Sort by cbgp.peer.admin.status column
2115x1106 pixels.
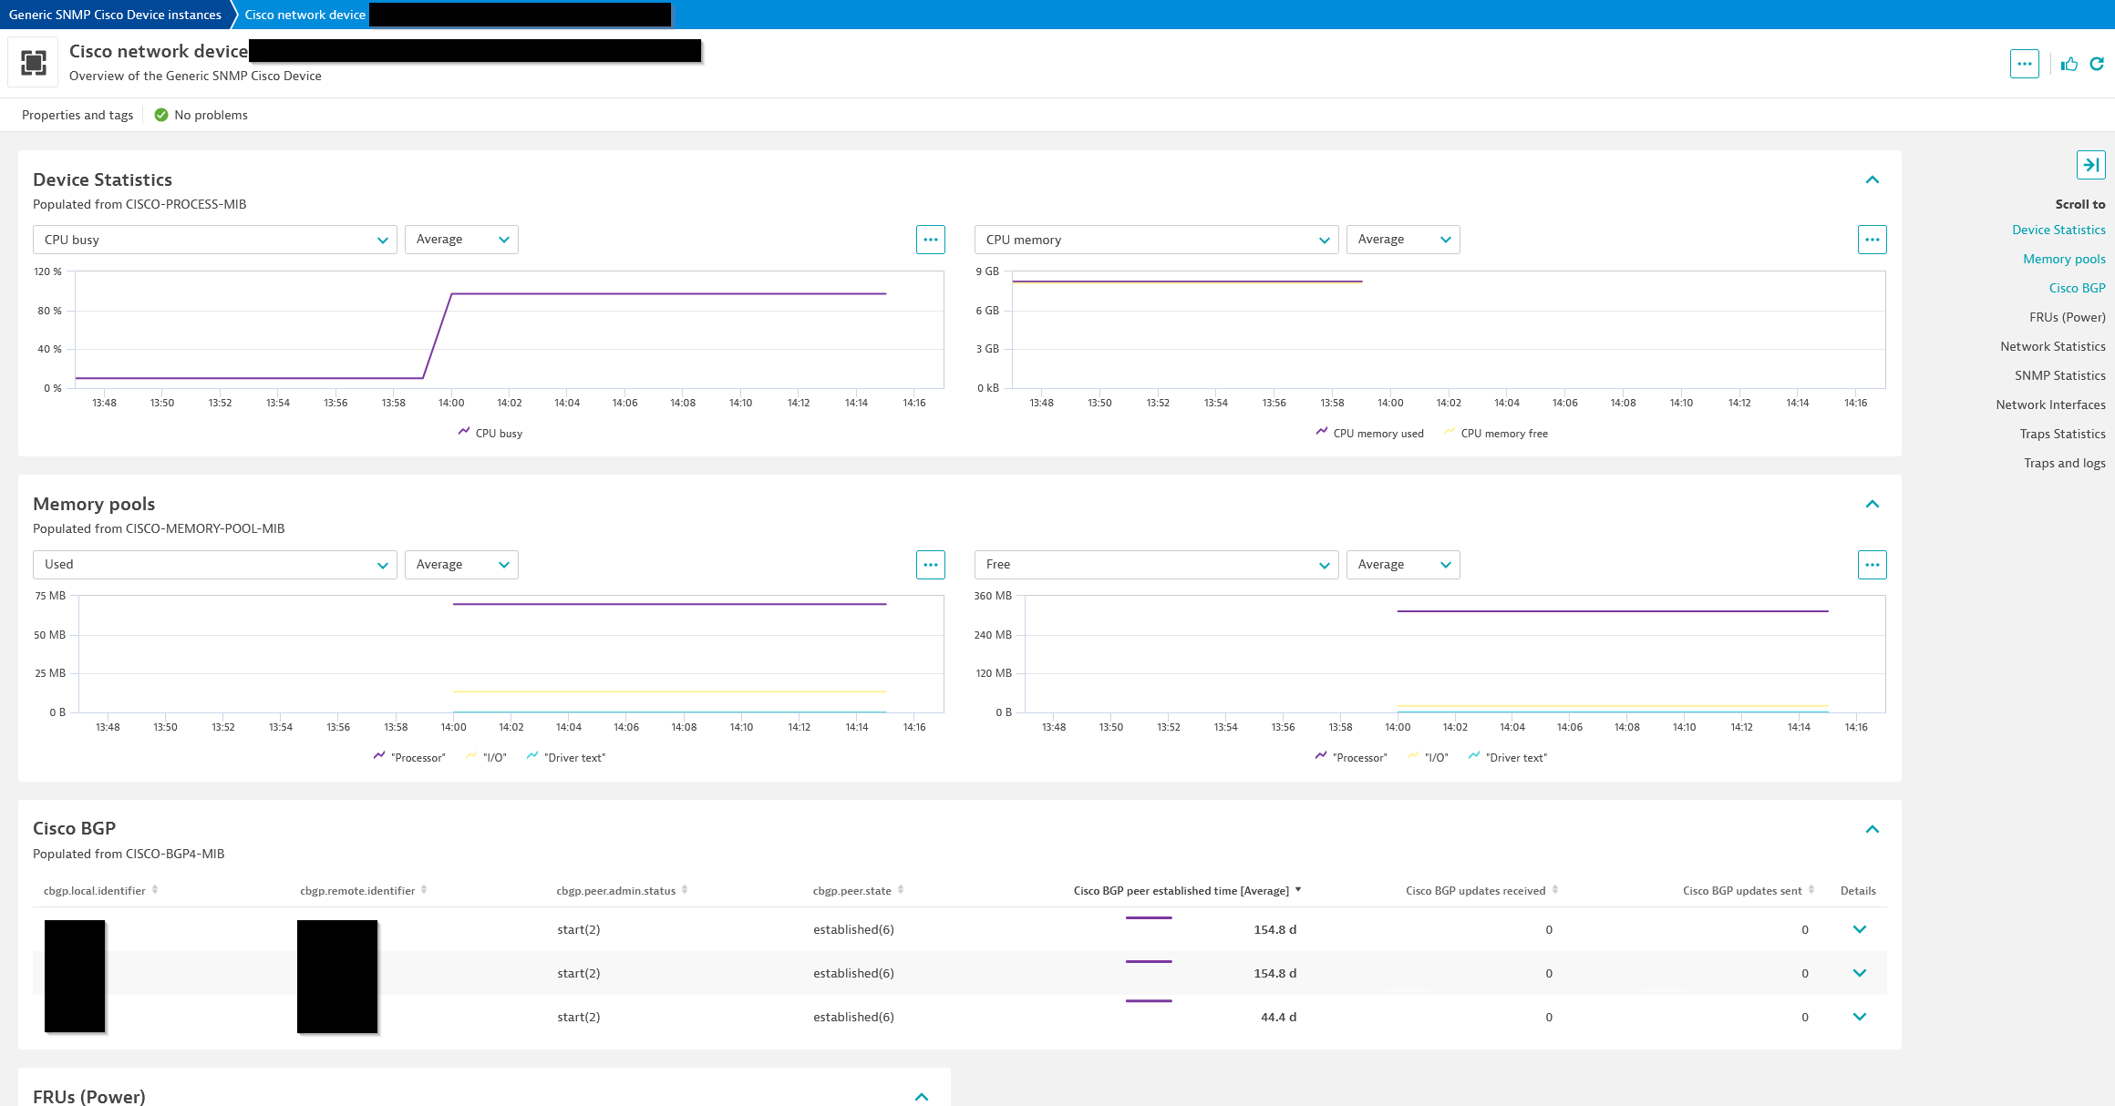click(x=622, y=890)
